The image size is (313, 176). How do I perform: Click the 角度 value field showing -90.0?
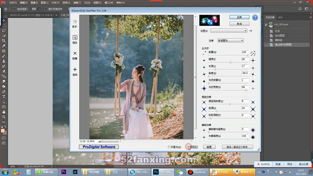pos(245,73)
